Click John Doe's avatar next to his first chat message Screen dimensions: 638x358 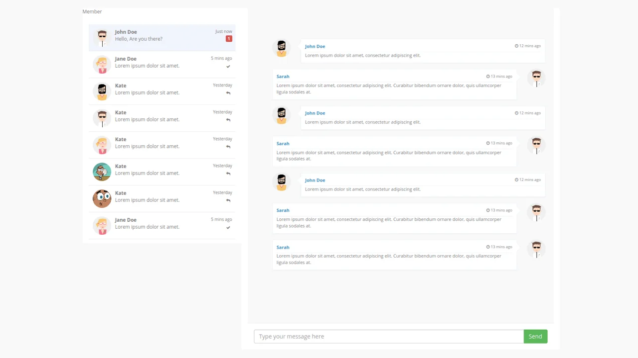click(x=281, y=47)
